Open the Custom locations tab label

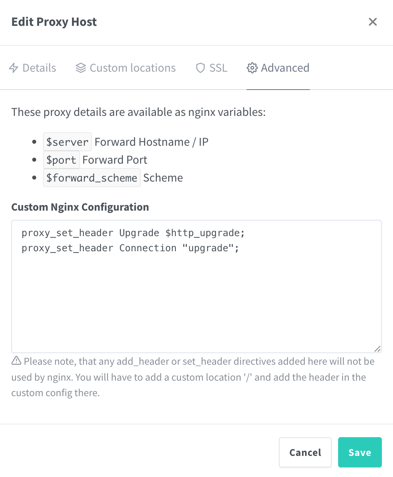coord(132,68)
